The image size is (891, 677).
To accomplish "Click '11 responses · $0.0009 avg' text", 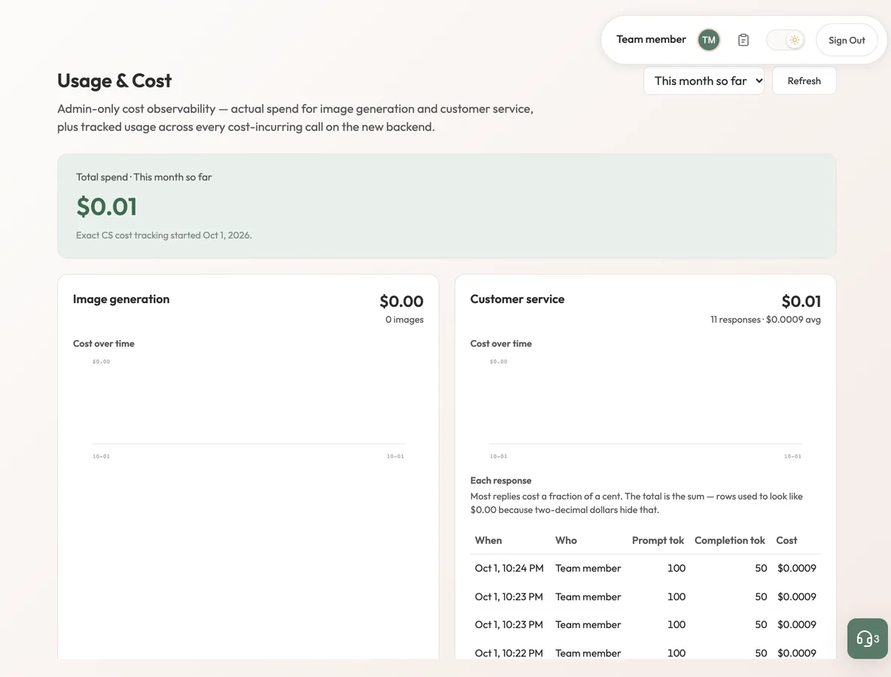I will [x=765, y=320].
